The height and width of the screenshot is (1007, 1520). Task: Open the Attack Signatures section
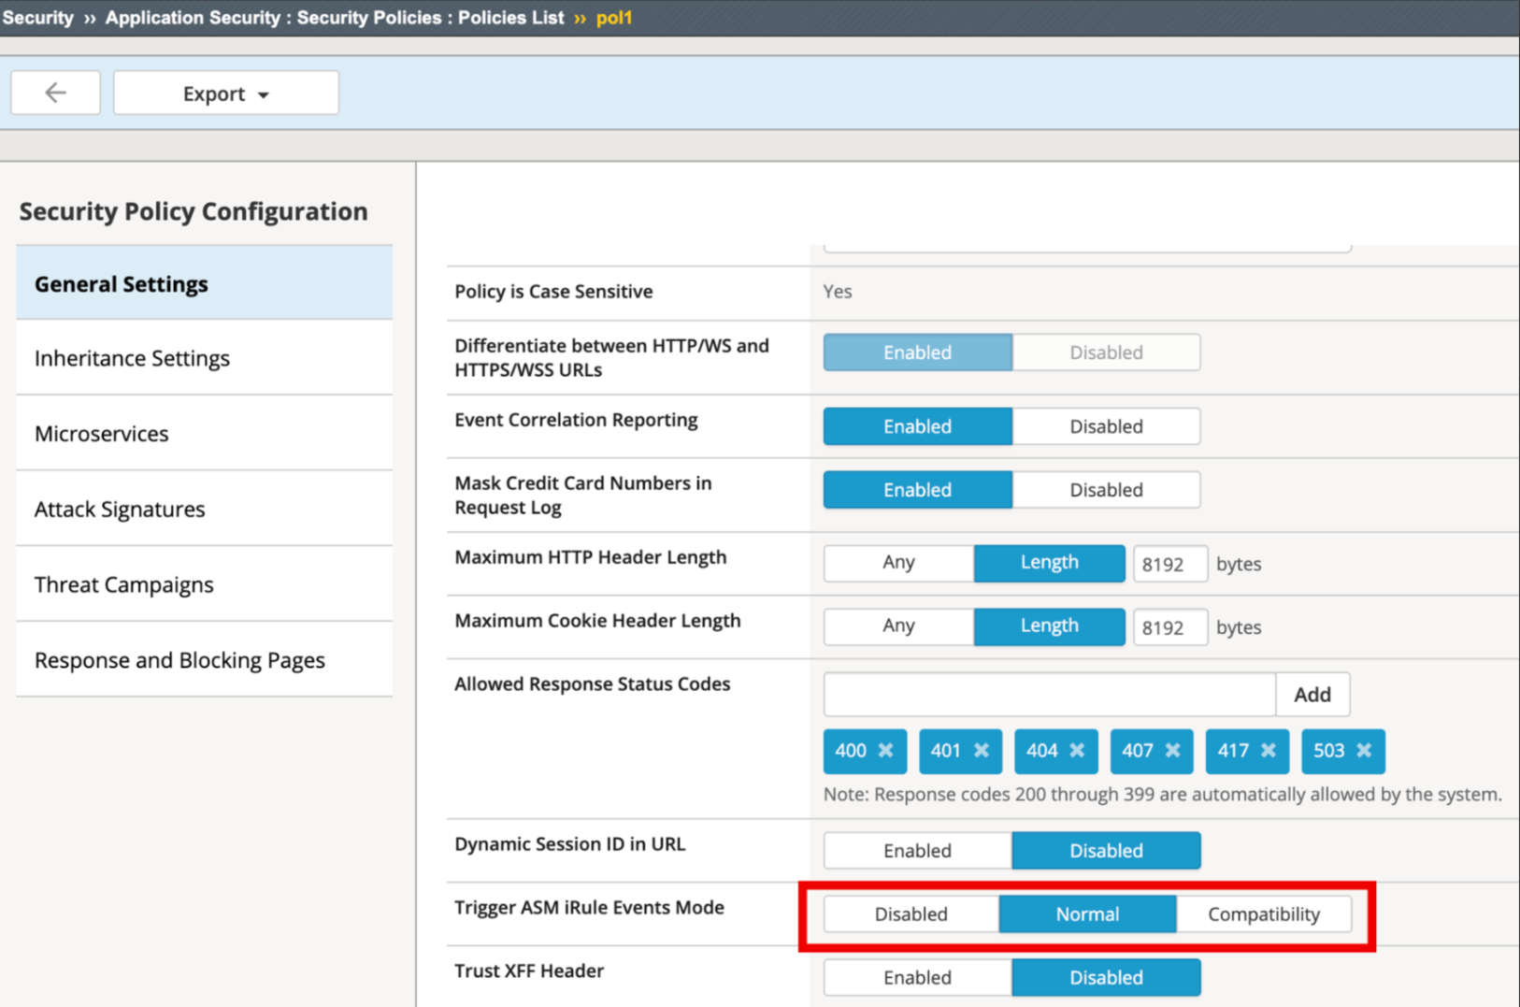point(120,509)
